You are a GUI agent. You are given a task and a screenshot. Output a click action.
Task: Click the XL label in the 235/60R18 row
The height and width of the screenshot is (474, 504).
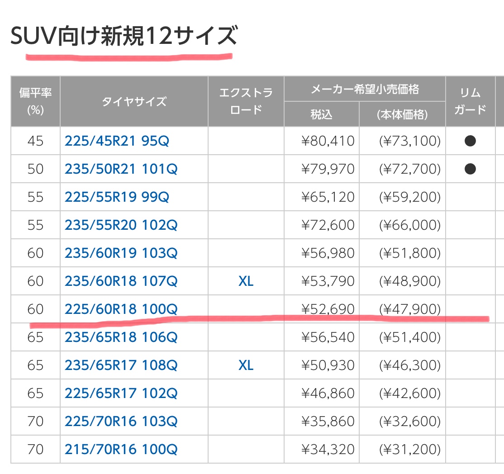click(246, 281)
